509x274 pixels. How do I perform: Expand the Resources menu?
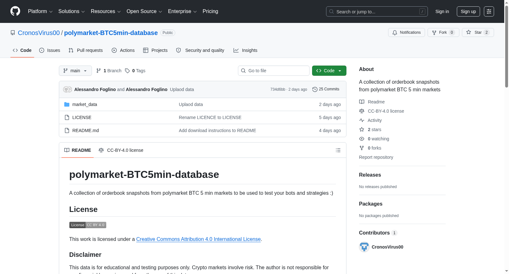click(x=106, y=11)
